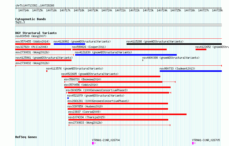Screen dimensions: 229x146
Task: Click the DGV Structural Variants track title
Action: click(x=36, y=33)
